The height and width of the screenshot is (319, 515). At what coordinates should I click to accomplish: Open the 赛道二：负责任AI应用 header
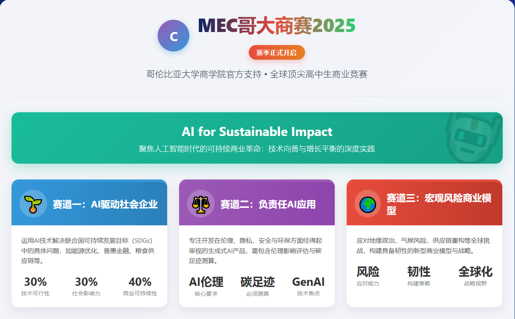(268, 204)
